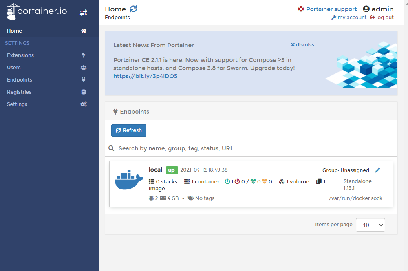Click the green healthy heartbeat icon
408x271 pixels.
click(x=254, y=181)
